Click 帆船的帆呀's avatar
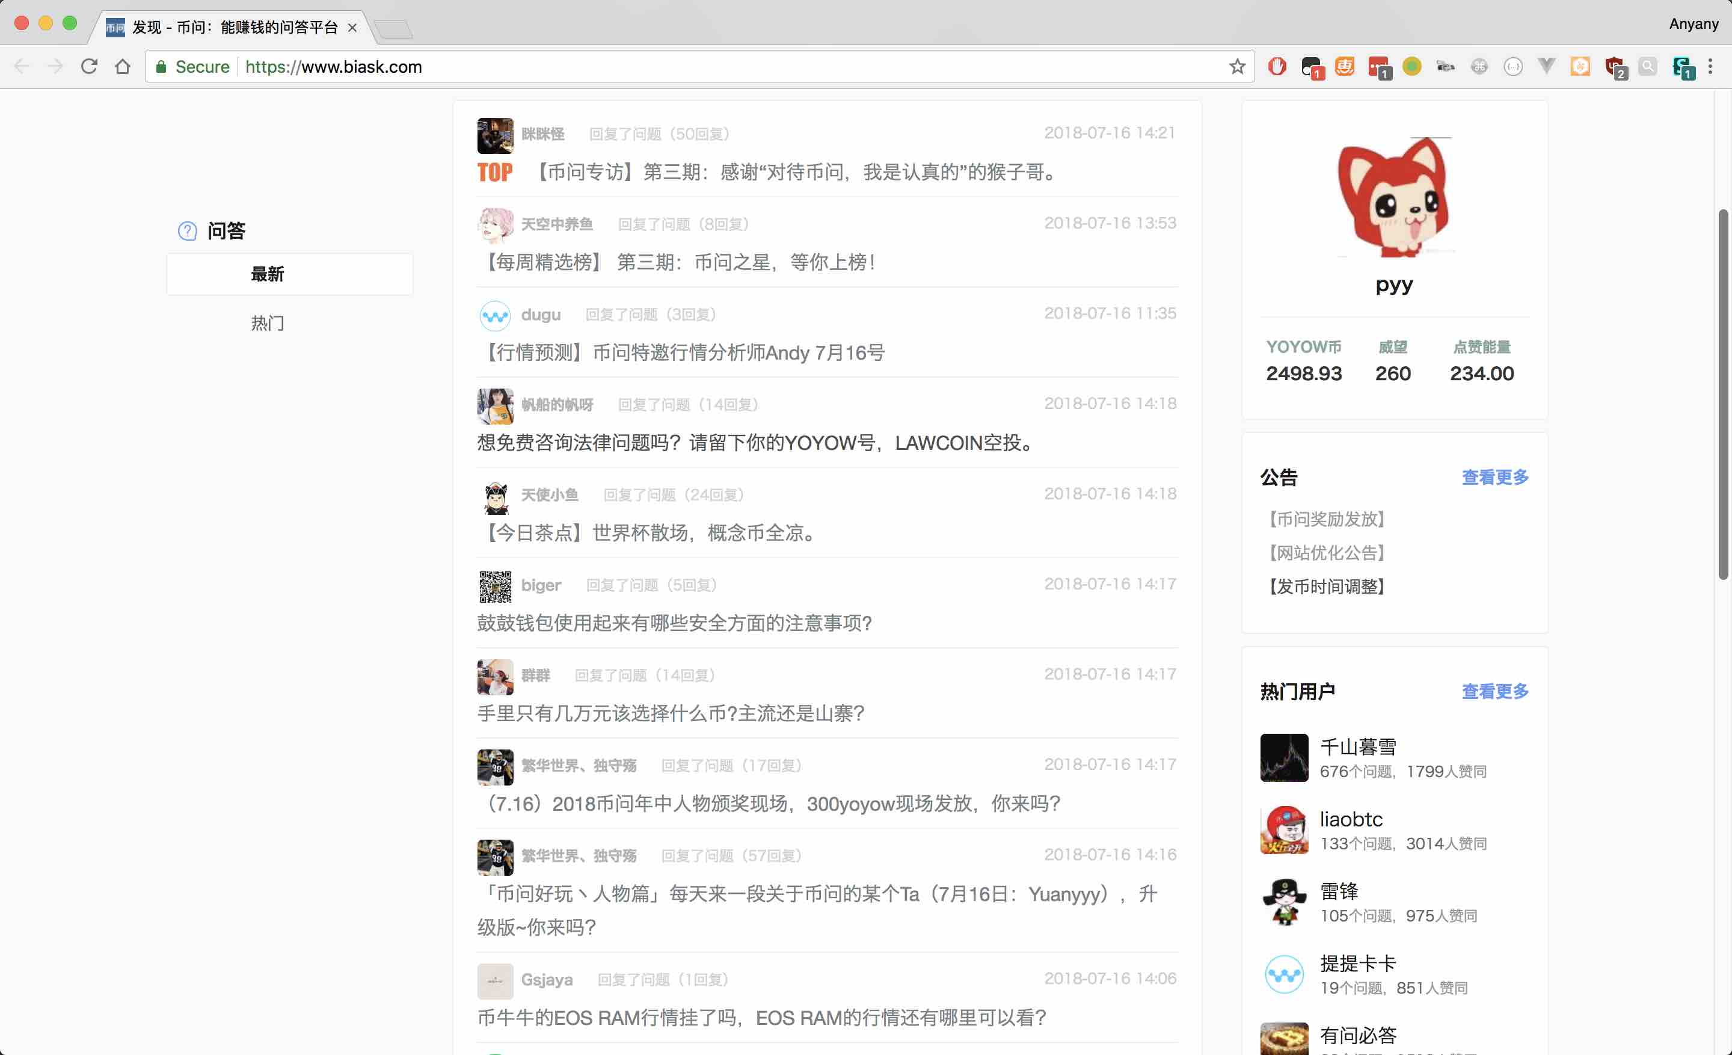Screen dimensions: 1732x1055 click(496, 406)
